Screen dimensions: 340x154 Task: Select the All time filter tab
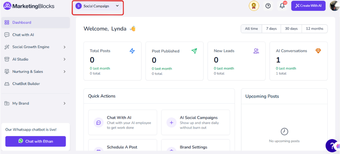point(251,29)
